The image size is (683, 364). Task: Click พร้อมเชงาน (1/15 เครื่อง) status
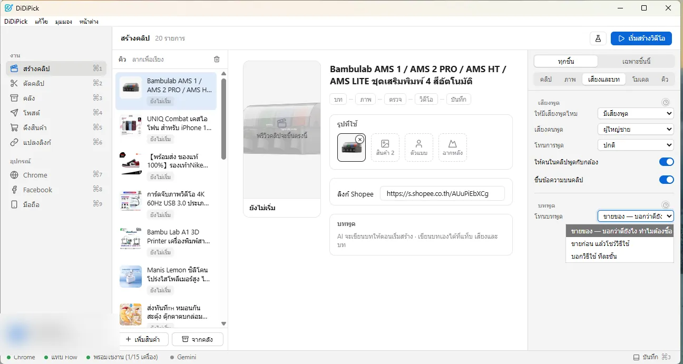(x=122, y=357)
